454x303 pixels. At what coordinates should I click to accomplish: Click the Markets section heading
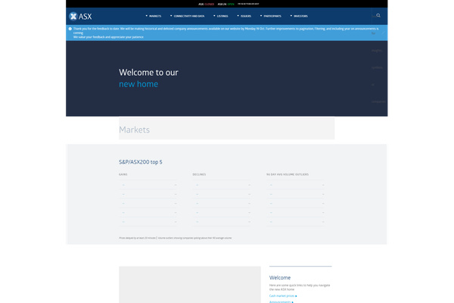[135, 130]
